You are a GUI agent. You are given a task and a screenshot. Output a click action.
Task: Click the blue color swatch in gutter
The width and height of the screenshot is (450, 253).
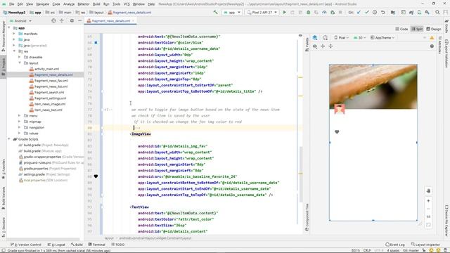click(x=96, y=42)
